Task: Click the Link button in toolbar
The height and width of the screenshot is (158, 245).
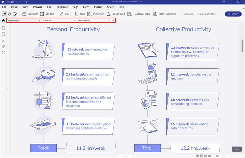Action: (x=64, y=14)
